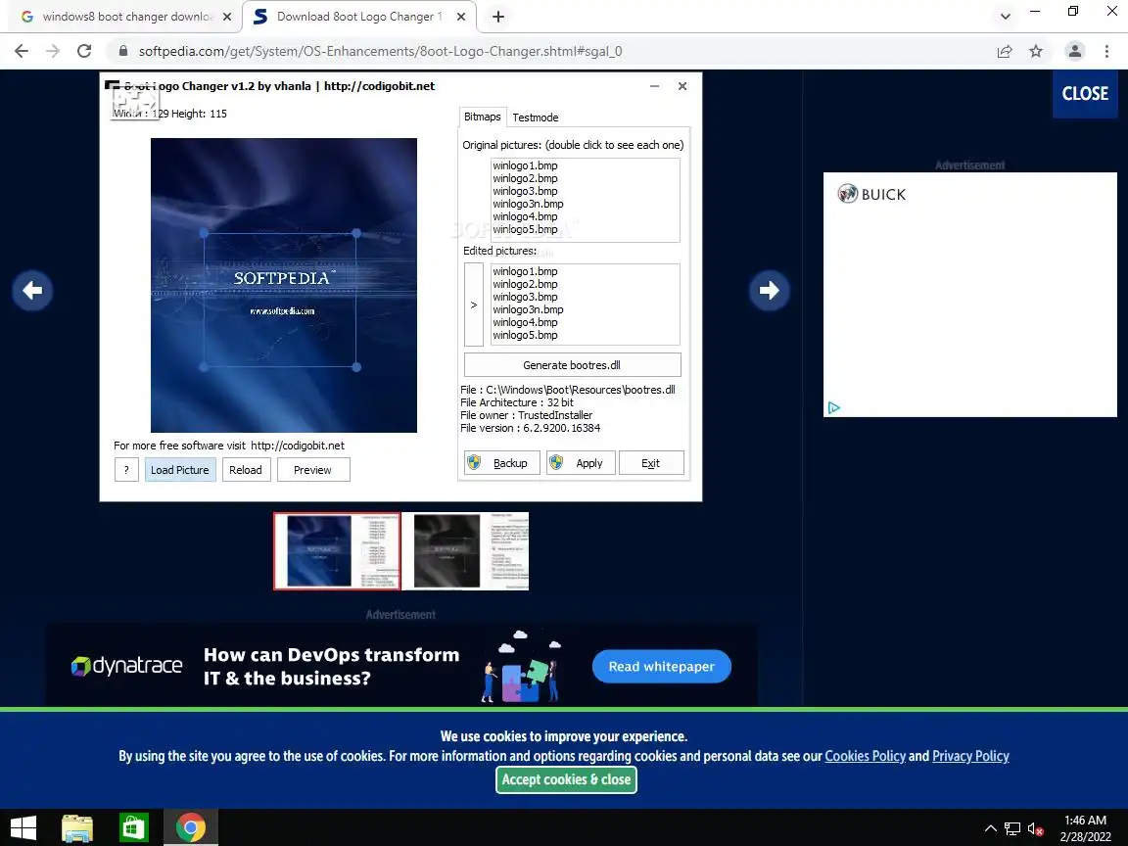Go to previous gallery image arrow

(32, 291)
